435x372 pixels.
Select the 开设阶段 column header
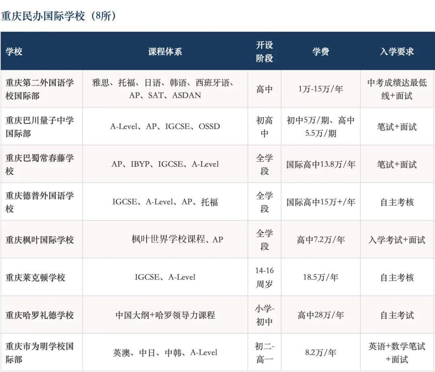264,51
